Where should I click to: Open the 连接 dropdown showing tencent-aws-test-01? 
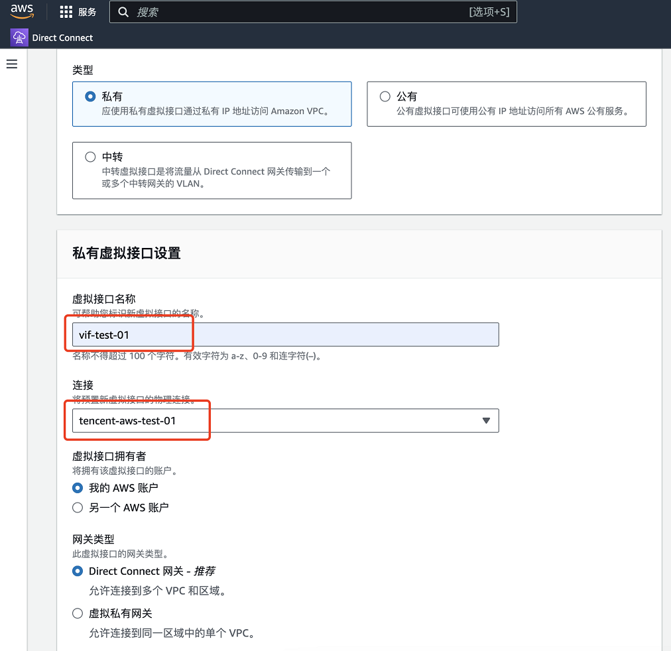[285, 421]
